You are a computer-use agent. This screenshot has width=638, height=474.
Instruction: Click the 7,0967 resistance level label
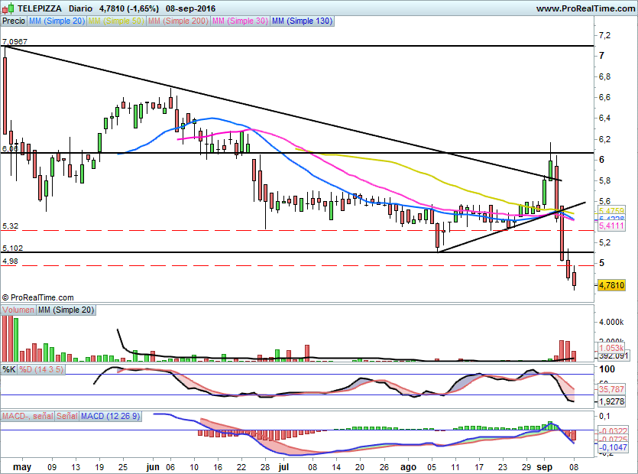point(15,41)
